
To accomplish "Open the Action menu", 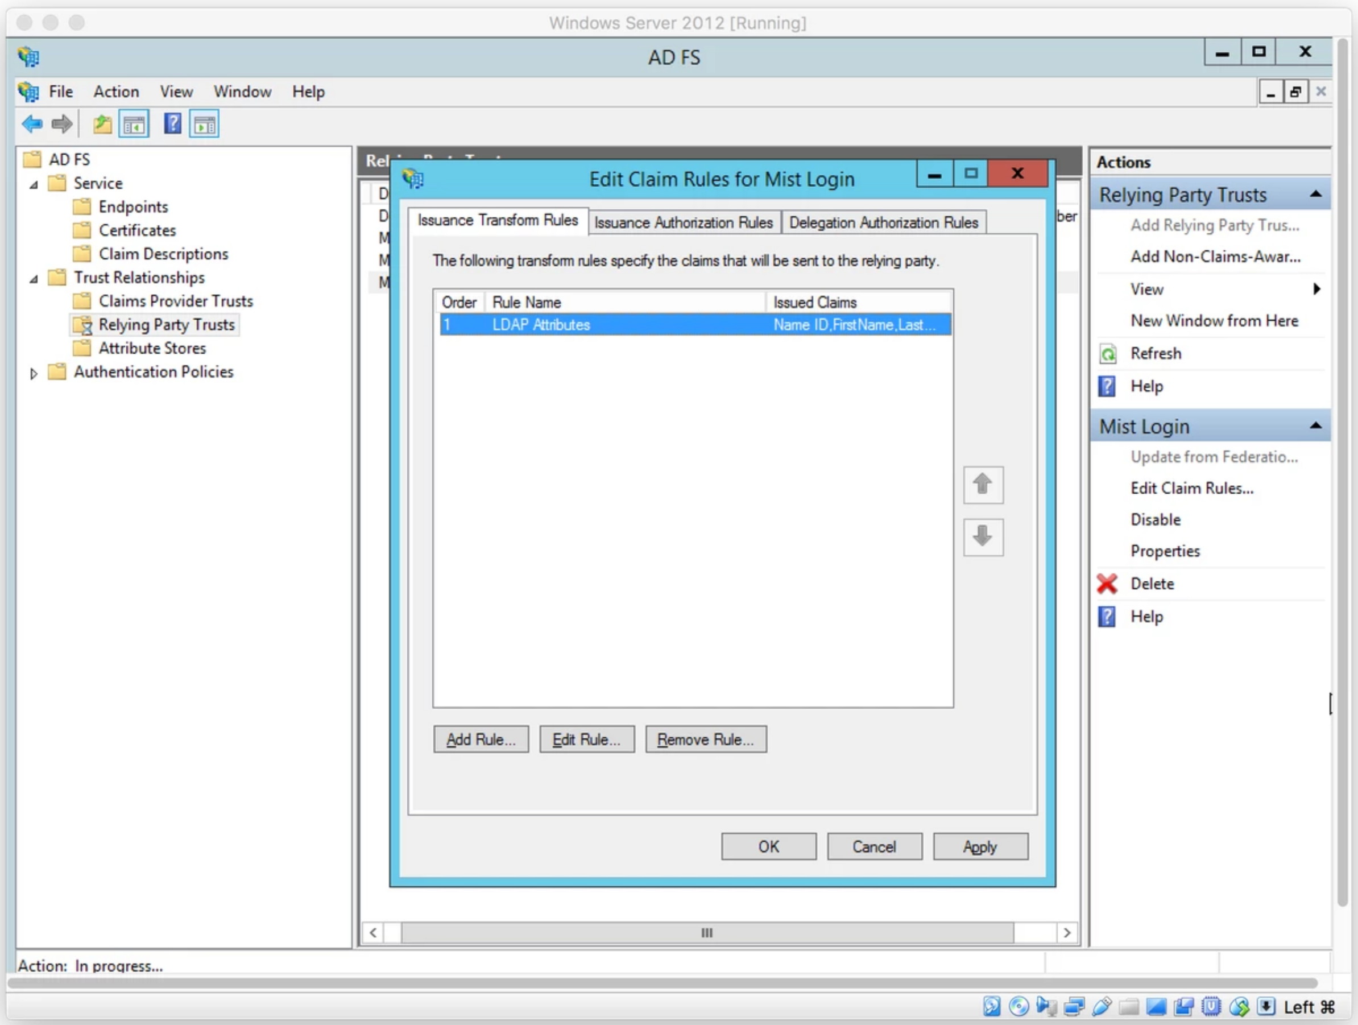I will [116, 92].
